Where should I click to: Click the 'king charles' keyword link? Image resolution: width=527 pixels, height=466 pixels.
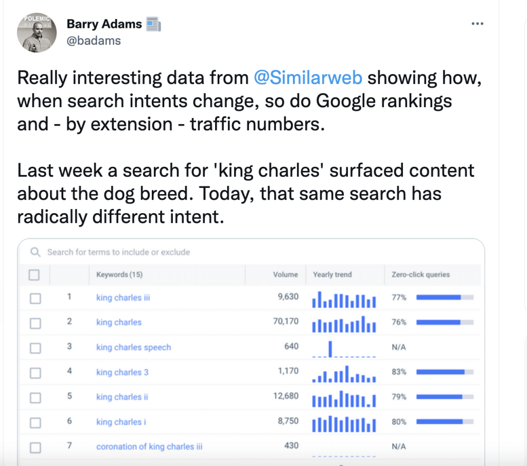pos(119,322)
